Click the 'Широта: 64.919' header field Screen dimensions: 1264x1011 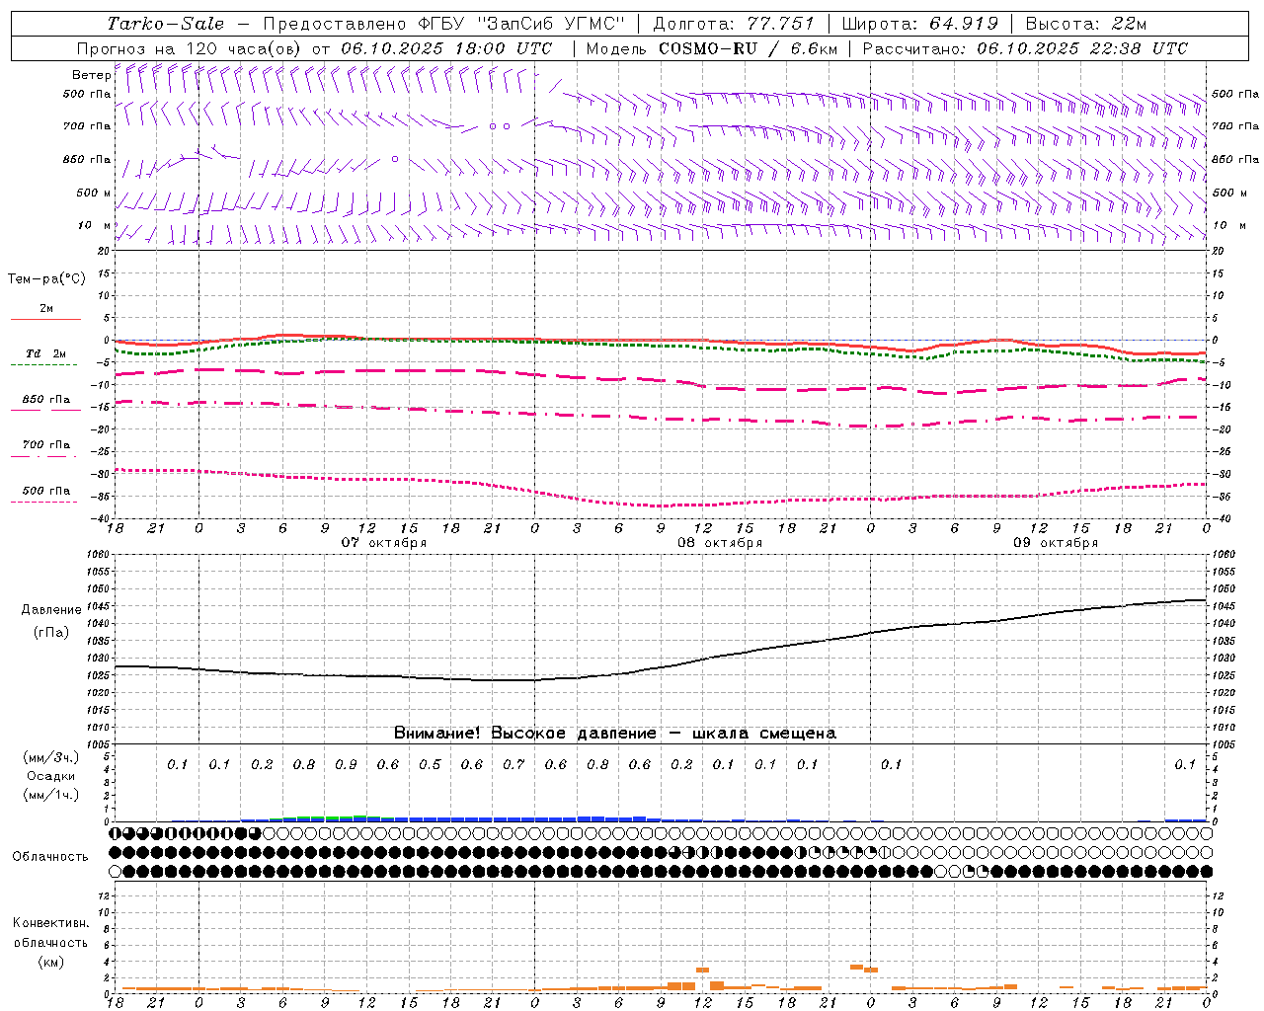click(x=920, y=24)
